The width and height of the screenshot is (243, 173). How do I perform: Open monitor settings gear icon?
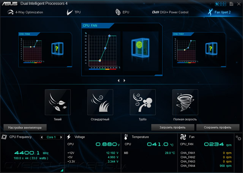(238, 138)
